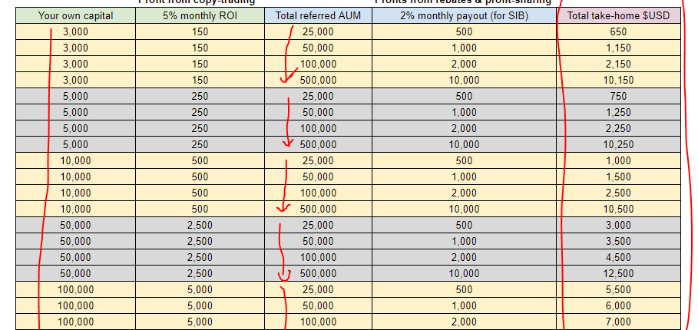
Task: Select the 'Total take-home $USD' header cell
Action: click(617, 15)
